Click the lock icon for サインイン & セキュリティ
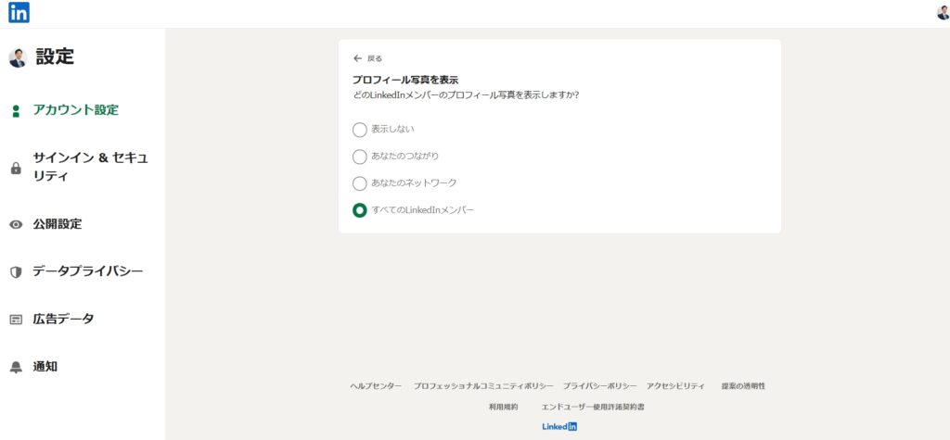 tap(16, 169)
